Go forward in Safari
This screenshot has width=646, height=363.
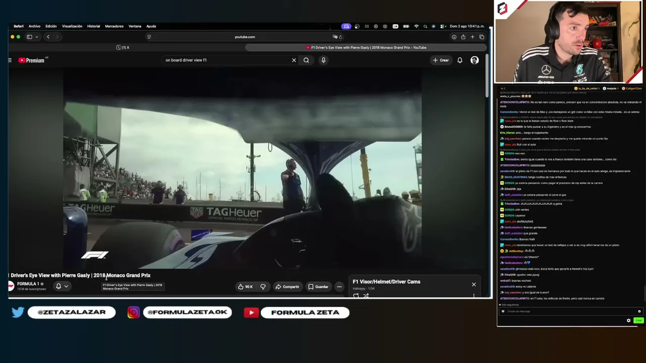[57, 37]
